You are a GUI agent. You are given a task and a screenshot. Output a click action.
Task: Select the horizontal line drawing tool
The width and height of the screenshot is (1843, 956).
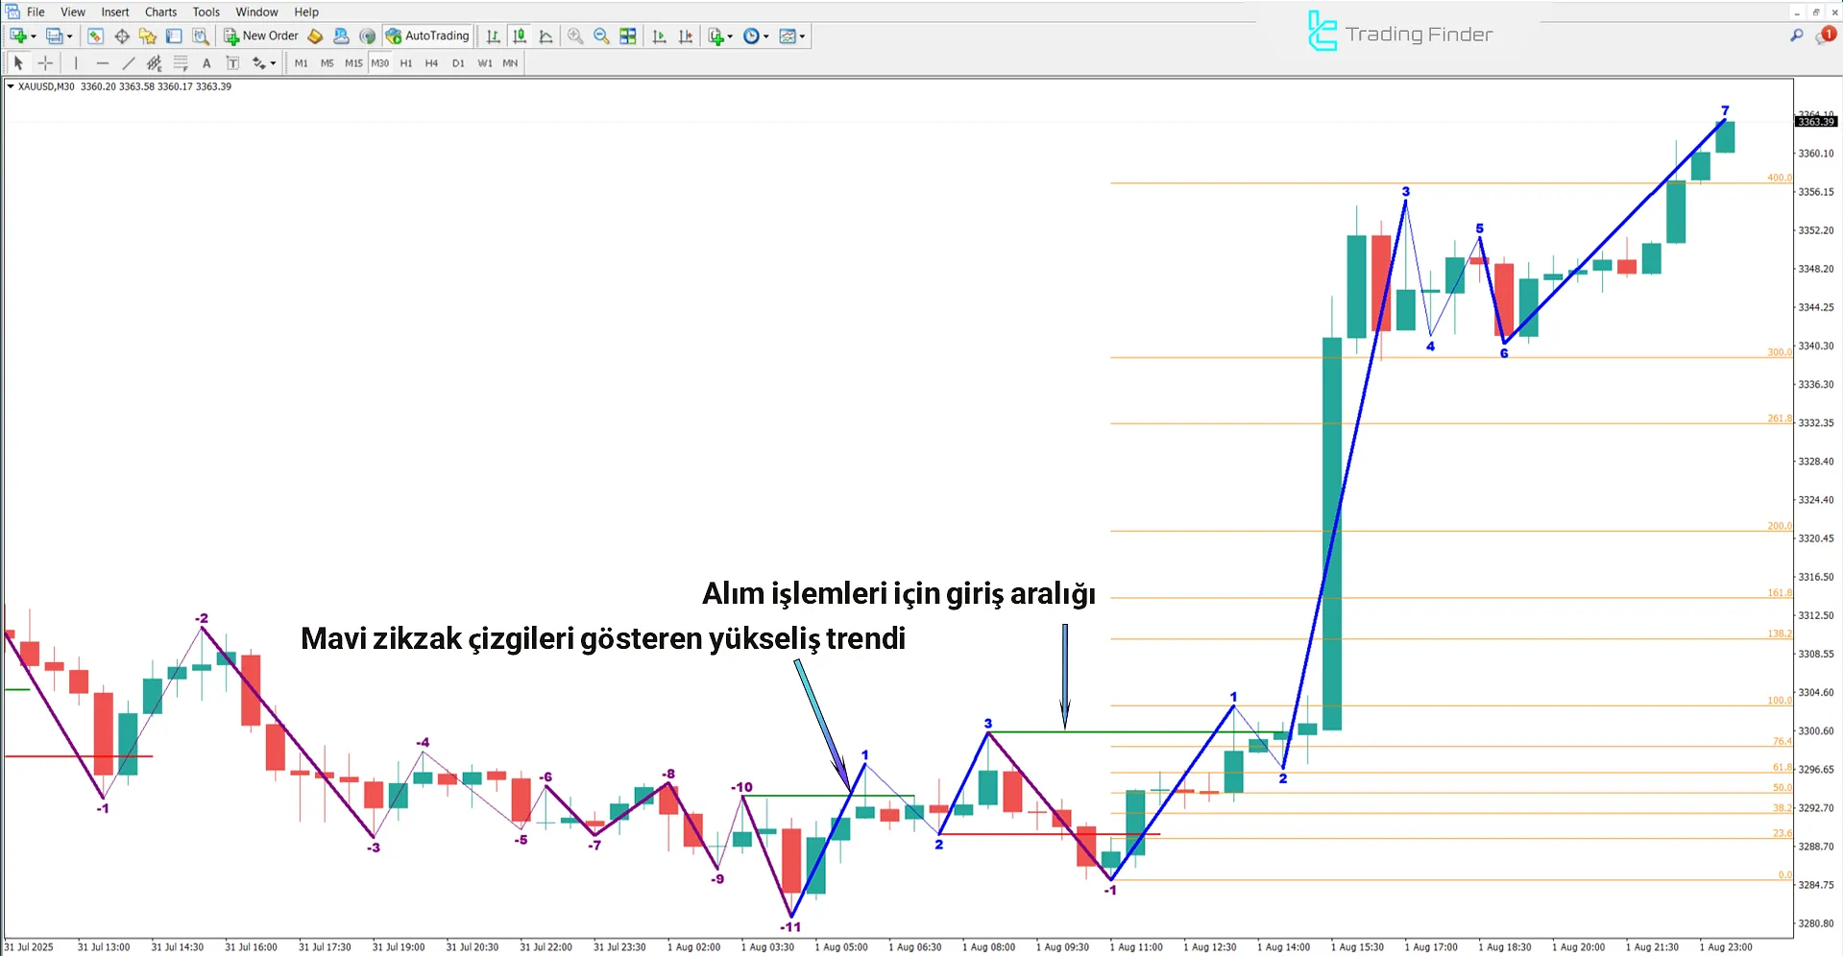[x=103, y=62]
